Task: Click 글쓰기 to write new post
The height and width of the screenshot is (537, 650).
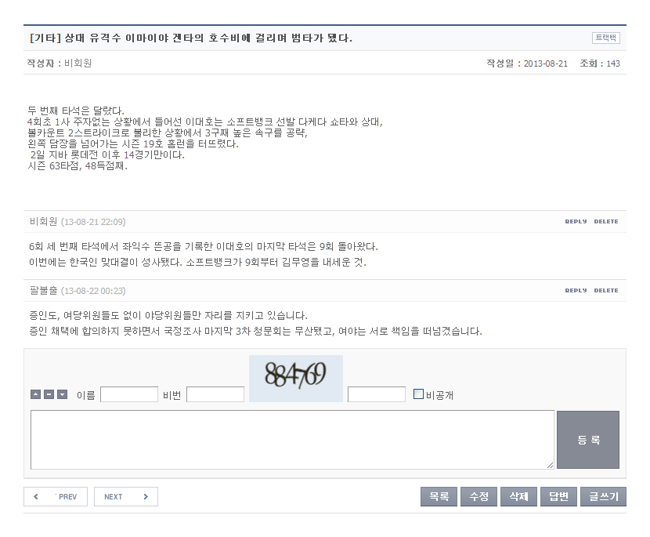Action: click(603, 497)
